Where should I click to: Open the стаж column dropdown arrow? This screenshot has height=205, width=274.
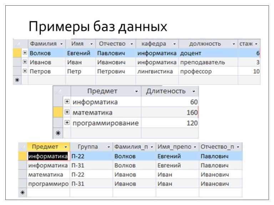point(256,44)
